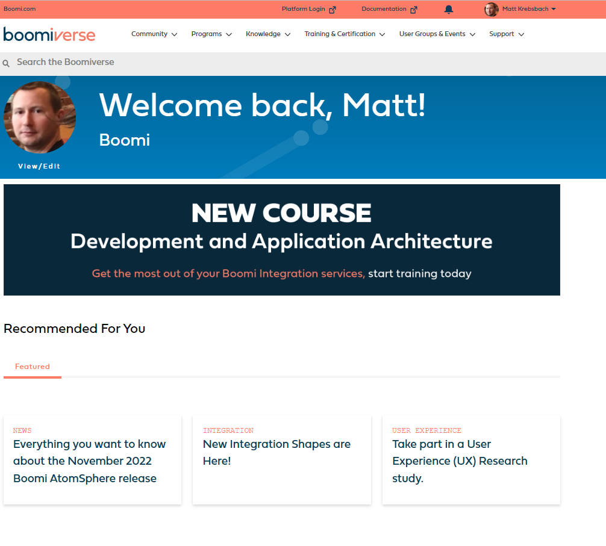Click the View/Edit profile link

pyautogui.click(x=40, y=166)
